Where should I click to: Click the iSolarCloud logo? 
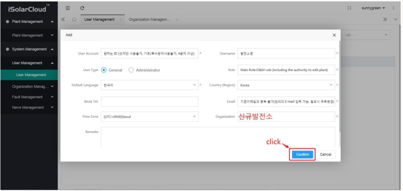tap(29, 8)
